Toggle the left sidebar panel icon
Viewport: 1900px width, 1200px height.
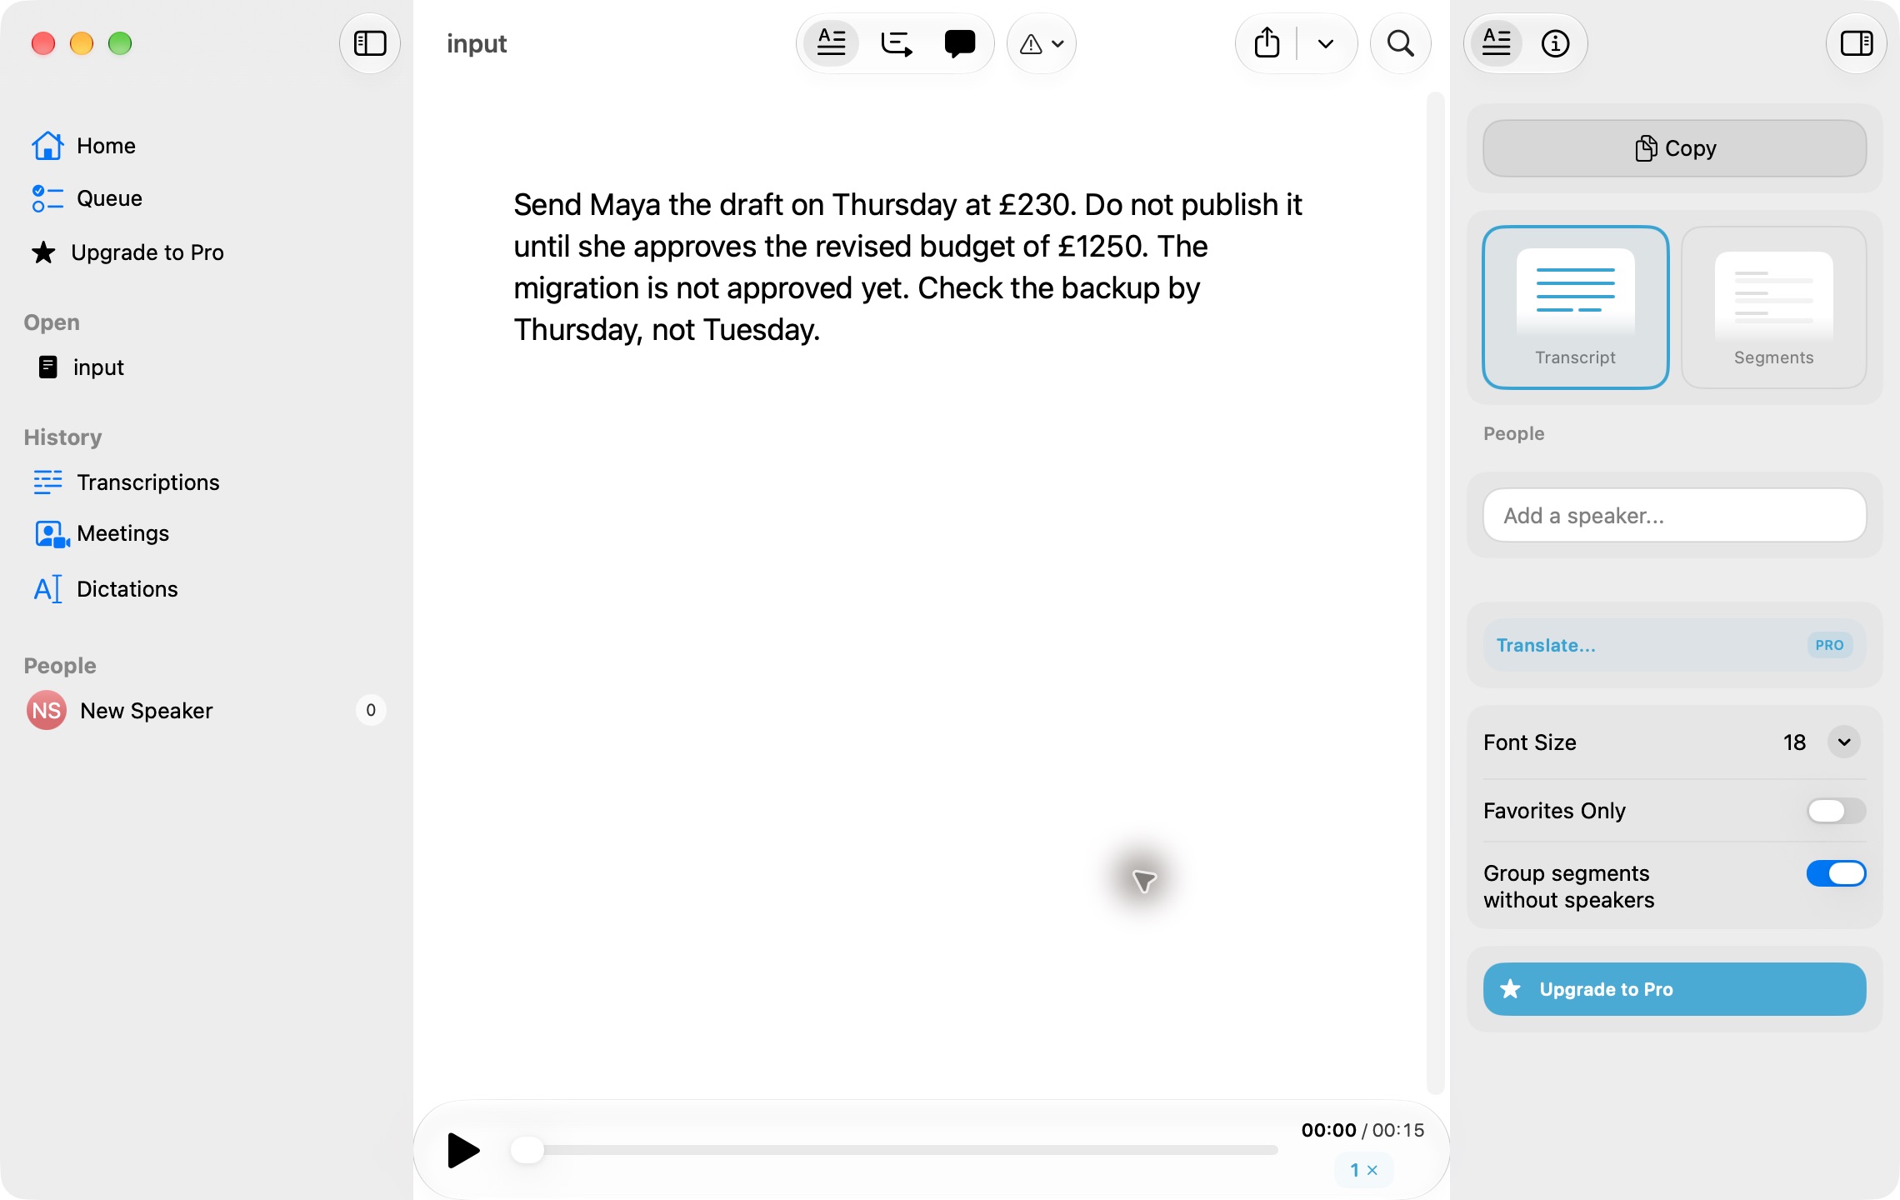point(370,43)
